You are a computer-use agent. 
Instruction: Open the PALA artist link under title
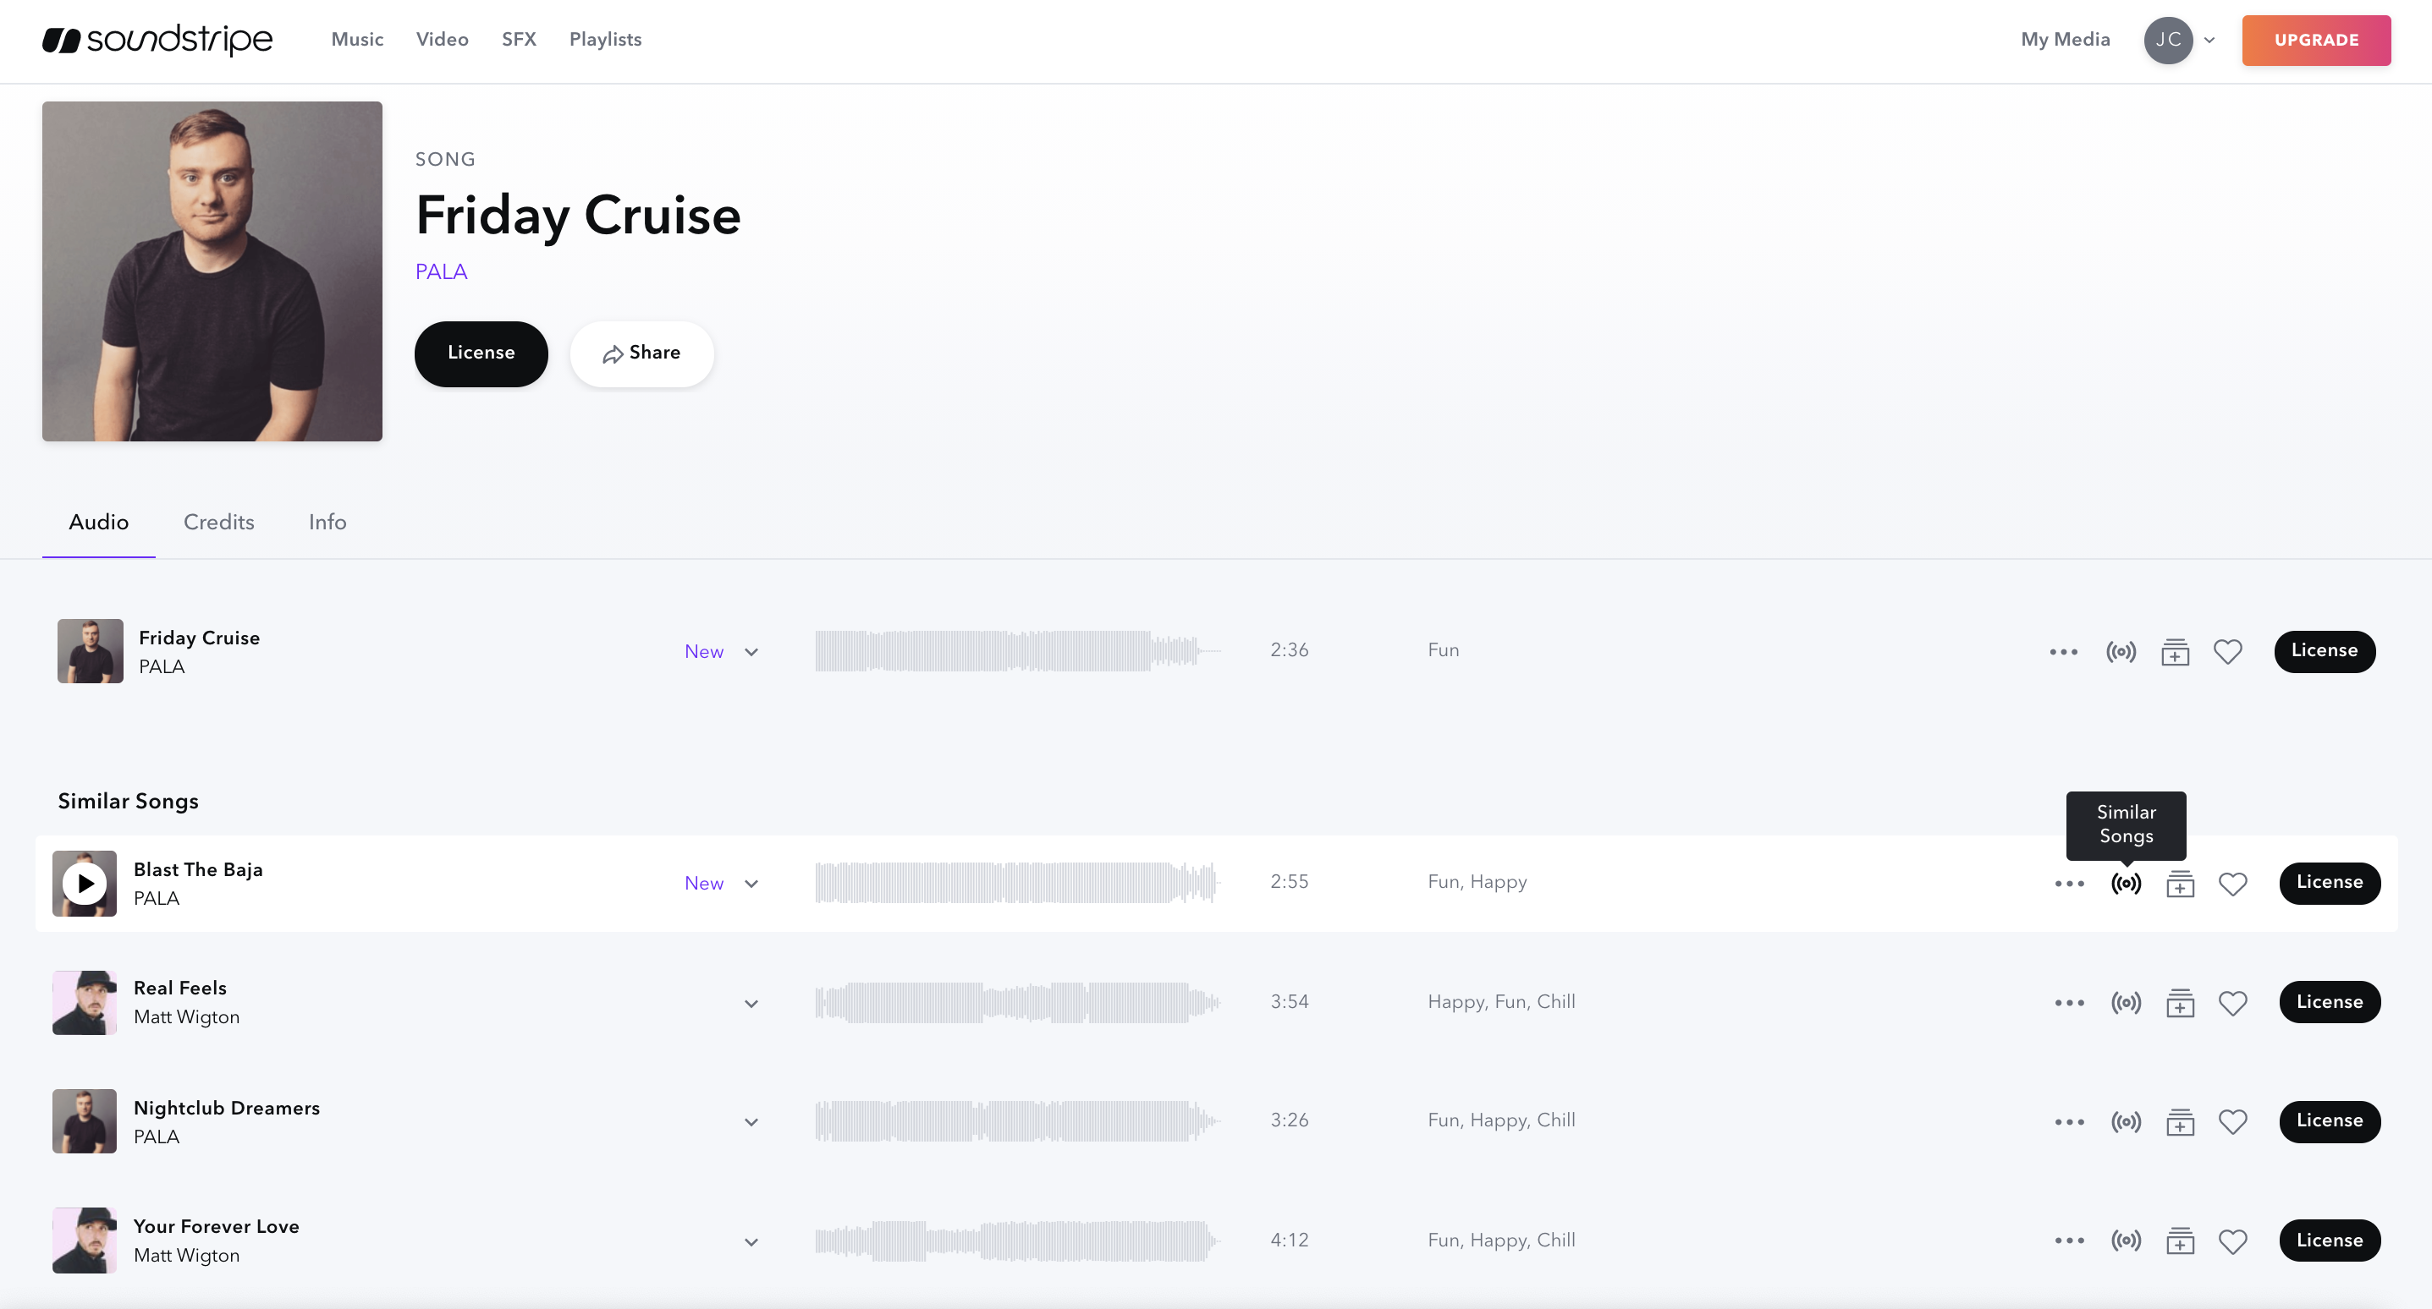pyautogui.click(x=441, y=271)
